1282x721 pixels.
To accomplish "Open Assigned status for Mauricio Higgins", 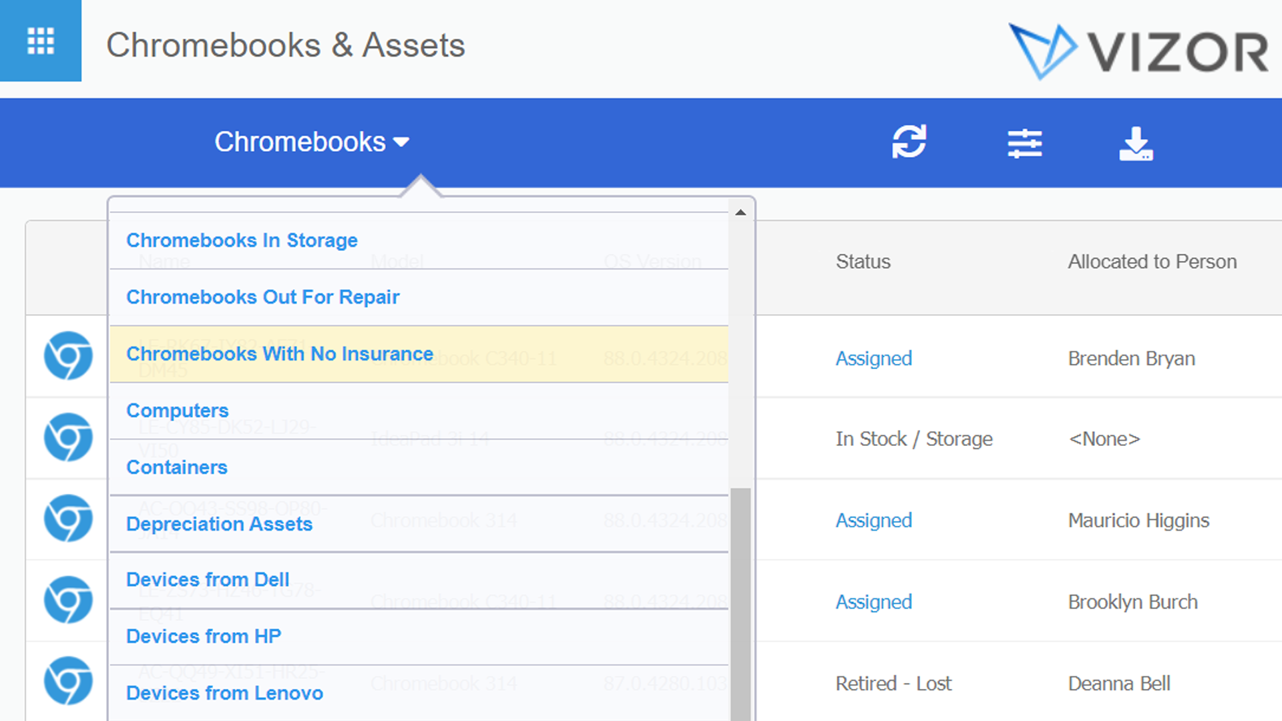I will coord(873,520).
